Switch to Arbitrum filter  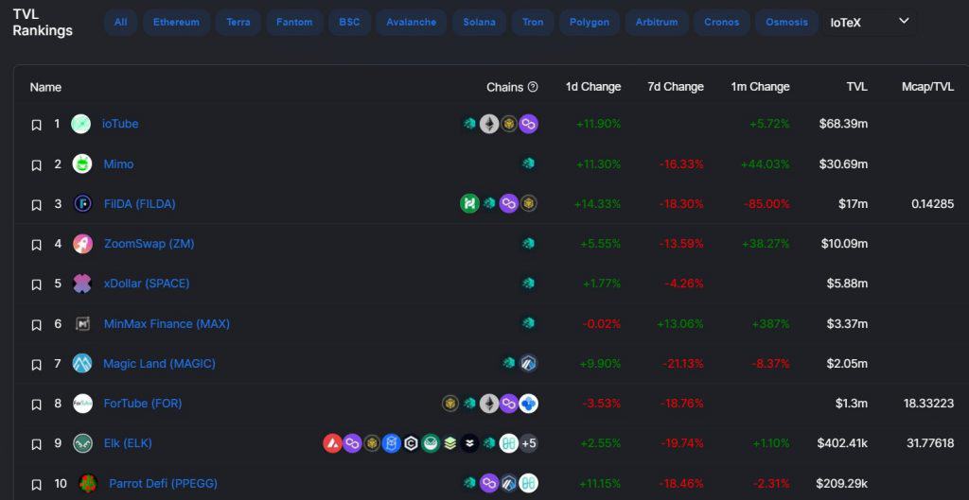tap(657, 23)
